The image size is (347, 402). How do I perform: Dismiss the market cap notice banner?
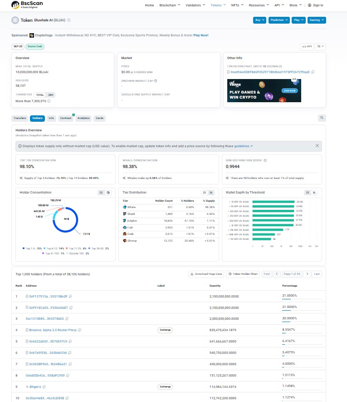pos(317,146)
